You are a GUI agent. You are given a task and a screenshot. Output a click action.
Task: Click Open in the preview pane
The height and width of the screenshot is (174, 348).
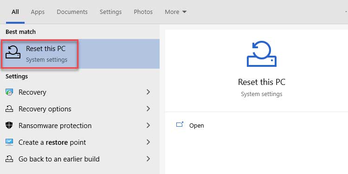pos(196,126)
